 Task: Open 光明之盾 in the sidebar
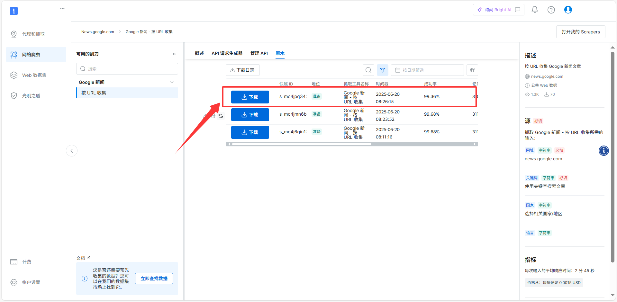(36, 96)
